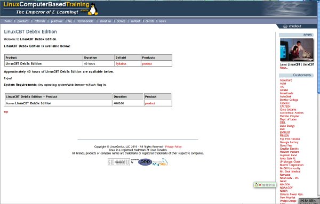
Task: Click the AutoDesk customer link
Action: point(285,96)
